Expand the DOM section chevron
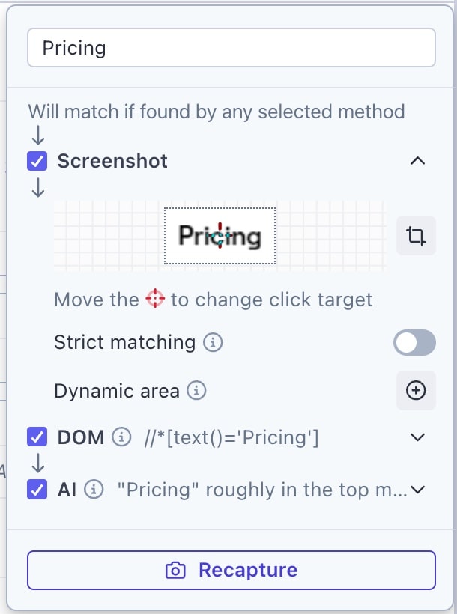The image size is (457, 614). coord(417,437)
